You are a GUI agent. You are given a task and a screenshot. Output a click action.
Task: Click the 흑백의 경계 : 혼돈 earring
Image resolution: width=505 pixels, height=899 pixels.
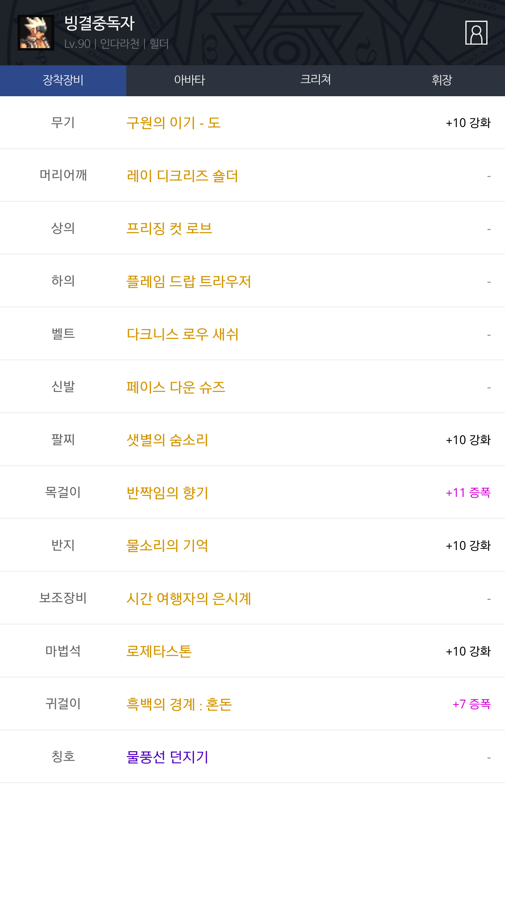coord(179,704)
